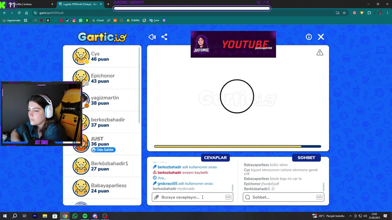392x220 pixels.
Task: Click the round timer progress bar
Action: pos(238,146)
